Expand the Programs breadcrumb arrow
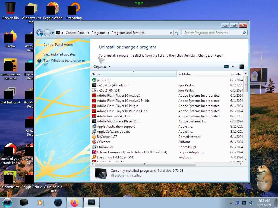Image resolution: width=278 pixels, height=208 pixels. pyautogui.click(x=108, y=33)
